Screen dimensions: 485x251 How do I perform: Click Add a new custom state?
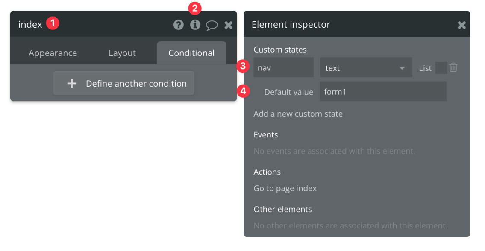(298, 114)
